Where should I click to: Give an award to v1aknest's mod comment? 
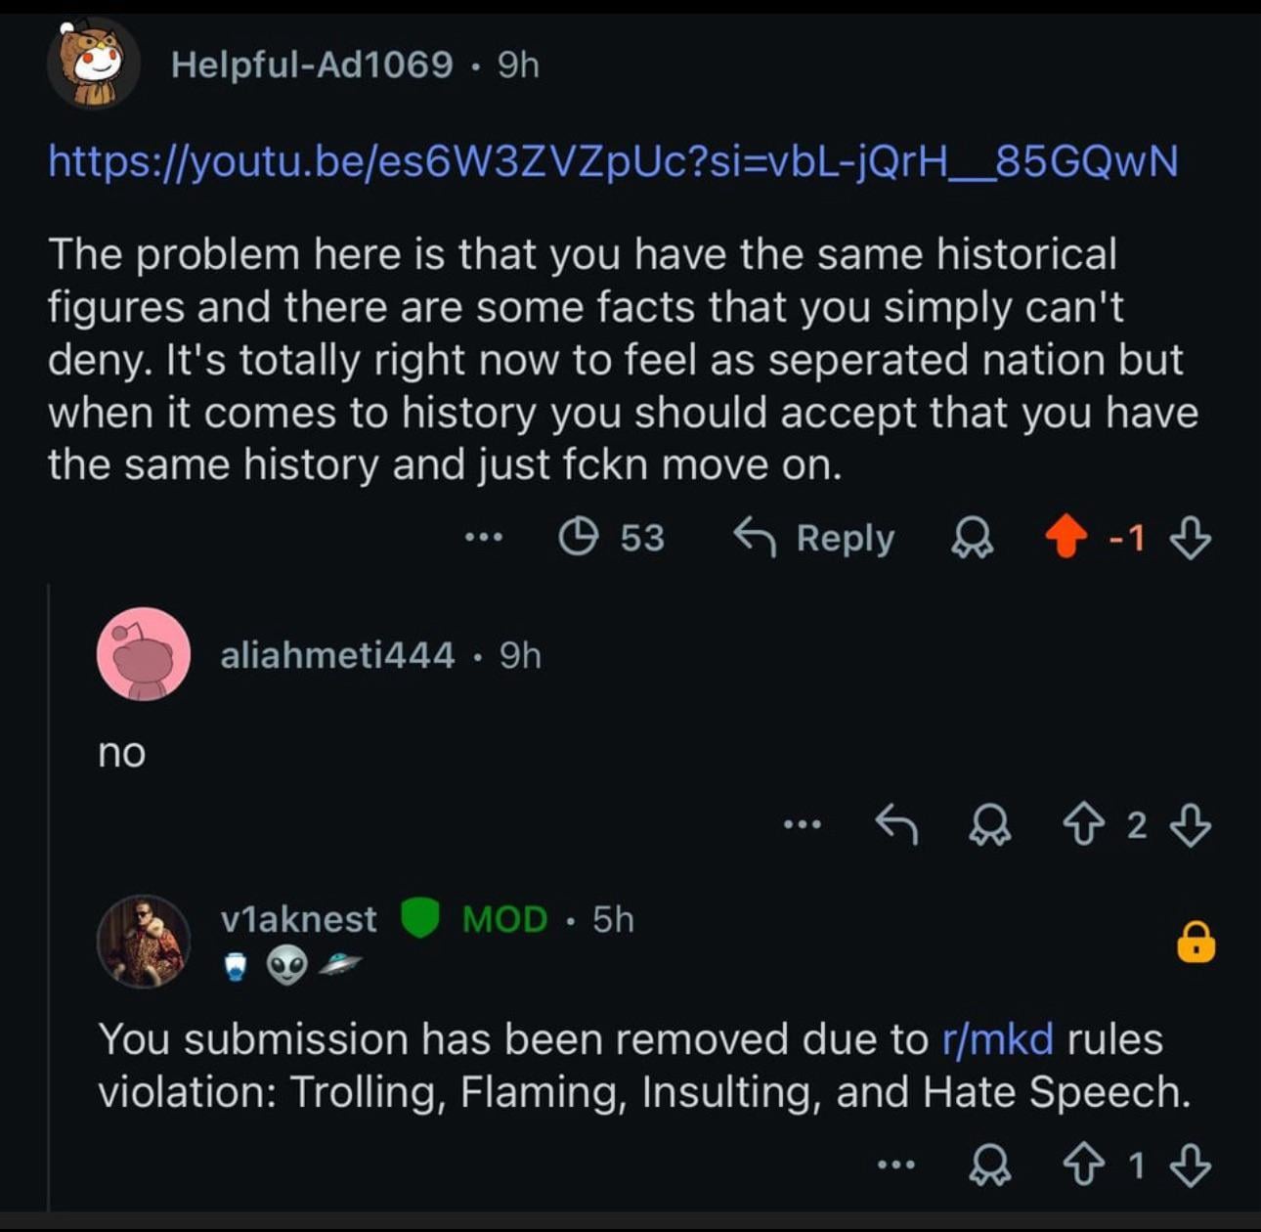point(990,1165)
